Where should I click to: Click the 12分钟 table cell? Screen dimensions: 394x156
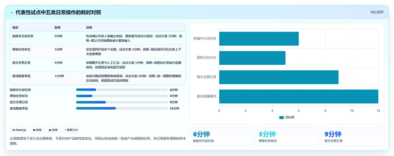pyautogui.click(x=59, y=76)
